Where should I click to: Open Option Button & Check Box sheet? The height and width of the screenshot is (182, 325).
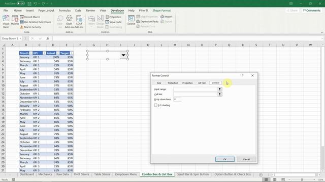233,174
